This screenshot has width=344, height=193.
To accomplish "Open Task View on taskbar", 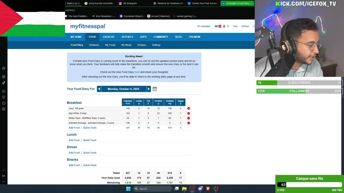I will click(177, 189).
